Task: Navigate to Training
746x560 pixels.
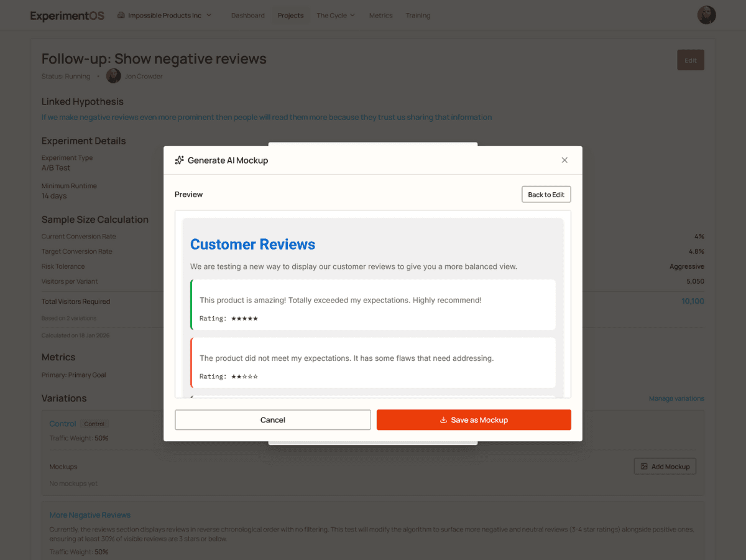Action: 418,16
